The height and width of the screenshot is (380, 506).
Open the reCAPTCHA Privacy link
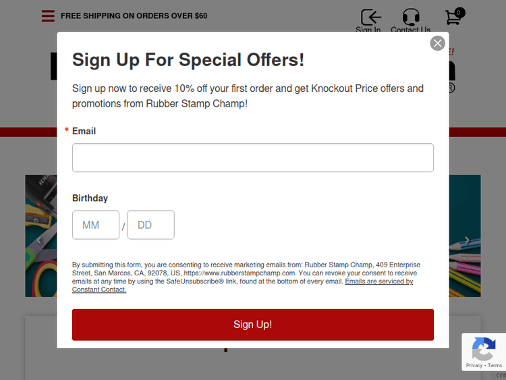click(x=474, y=365)
